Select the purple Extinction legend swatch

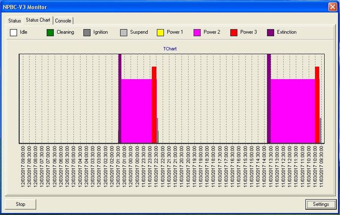(270, 32)
